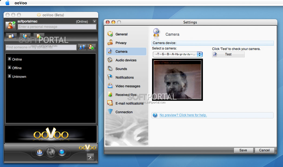283x167 pixels.
Task: Open the Received files settings tab
Action: point(126,95)
